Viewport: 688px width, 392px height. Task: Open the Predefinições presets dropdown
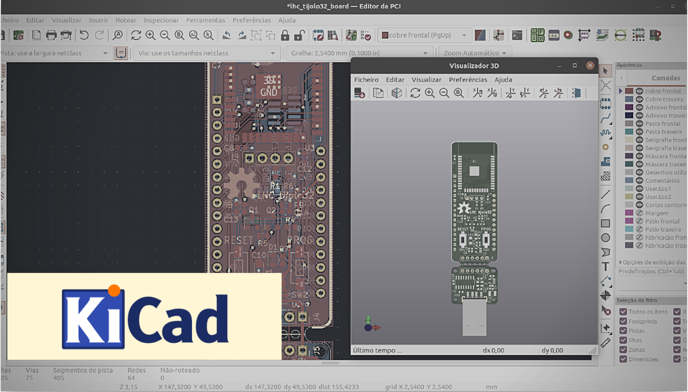[652, 283]
